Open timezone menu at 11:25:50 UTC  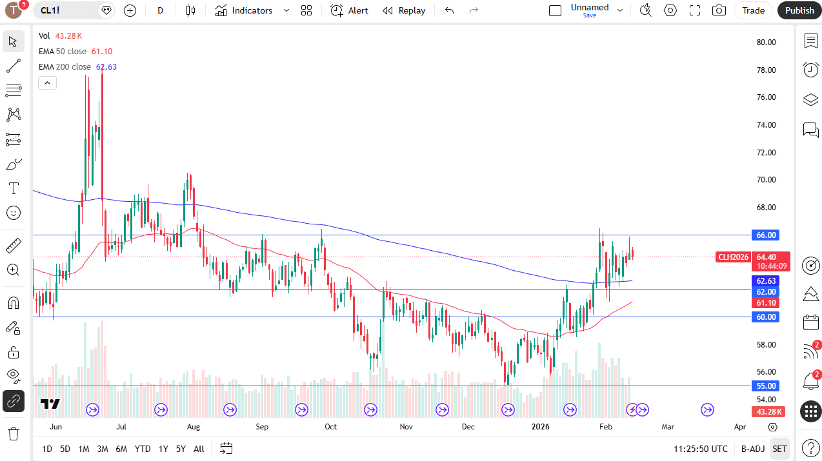pyautogui.click(x=701, y=449)
